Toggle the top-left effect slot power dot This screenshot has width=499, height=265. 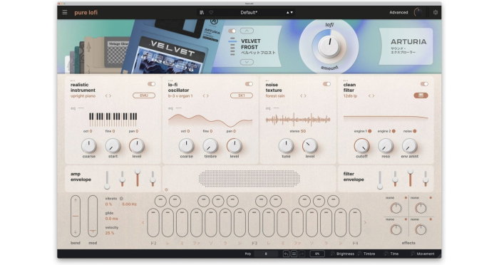click(x=406, y=198)
